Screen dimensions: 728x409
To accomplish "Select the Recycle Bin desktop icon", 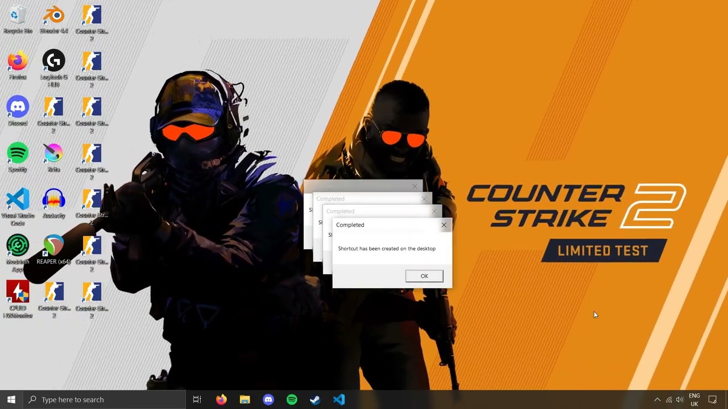I will 18,19.
